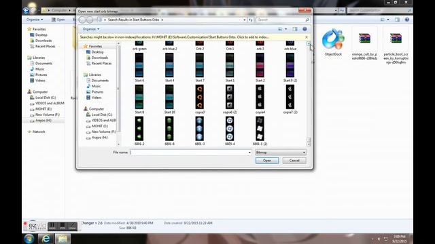Select New Volume (F:) in the dialog's sidebar
The width and height of the screenshot is (435, 244).
pyautogui.click(x=103, y=131)
